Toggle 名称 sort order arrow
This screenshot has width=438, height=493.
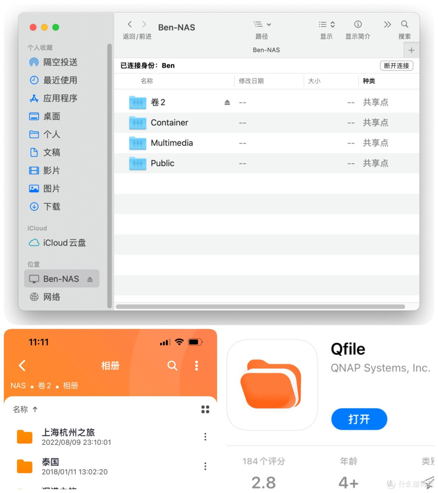coord(35,409)
